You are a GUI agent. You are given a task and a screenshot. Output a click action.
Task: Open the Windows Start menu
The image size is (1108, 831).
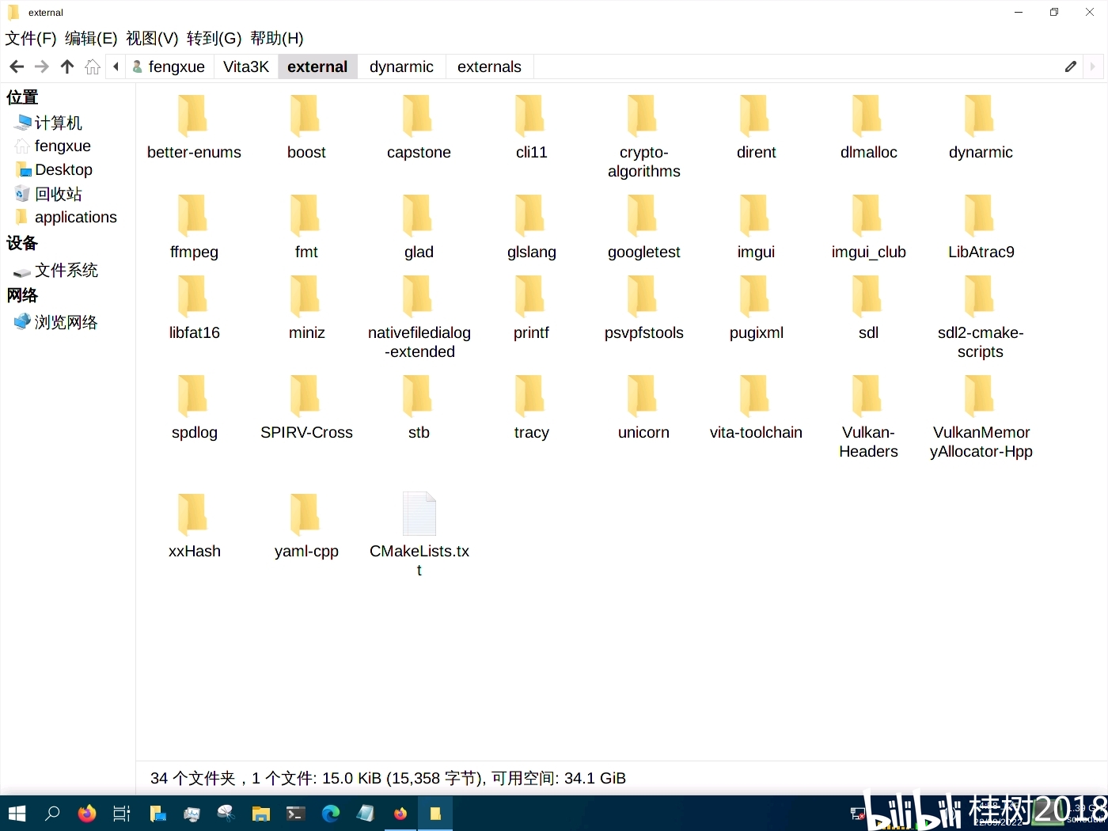17,814
